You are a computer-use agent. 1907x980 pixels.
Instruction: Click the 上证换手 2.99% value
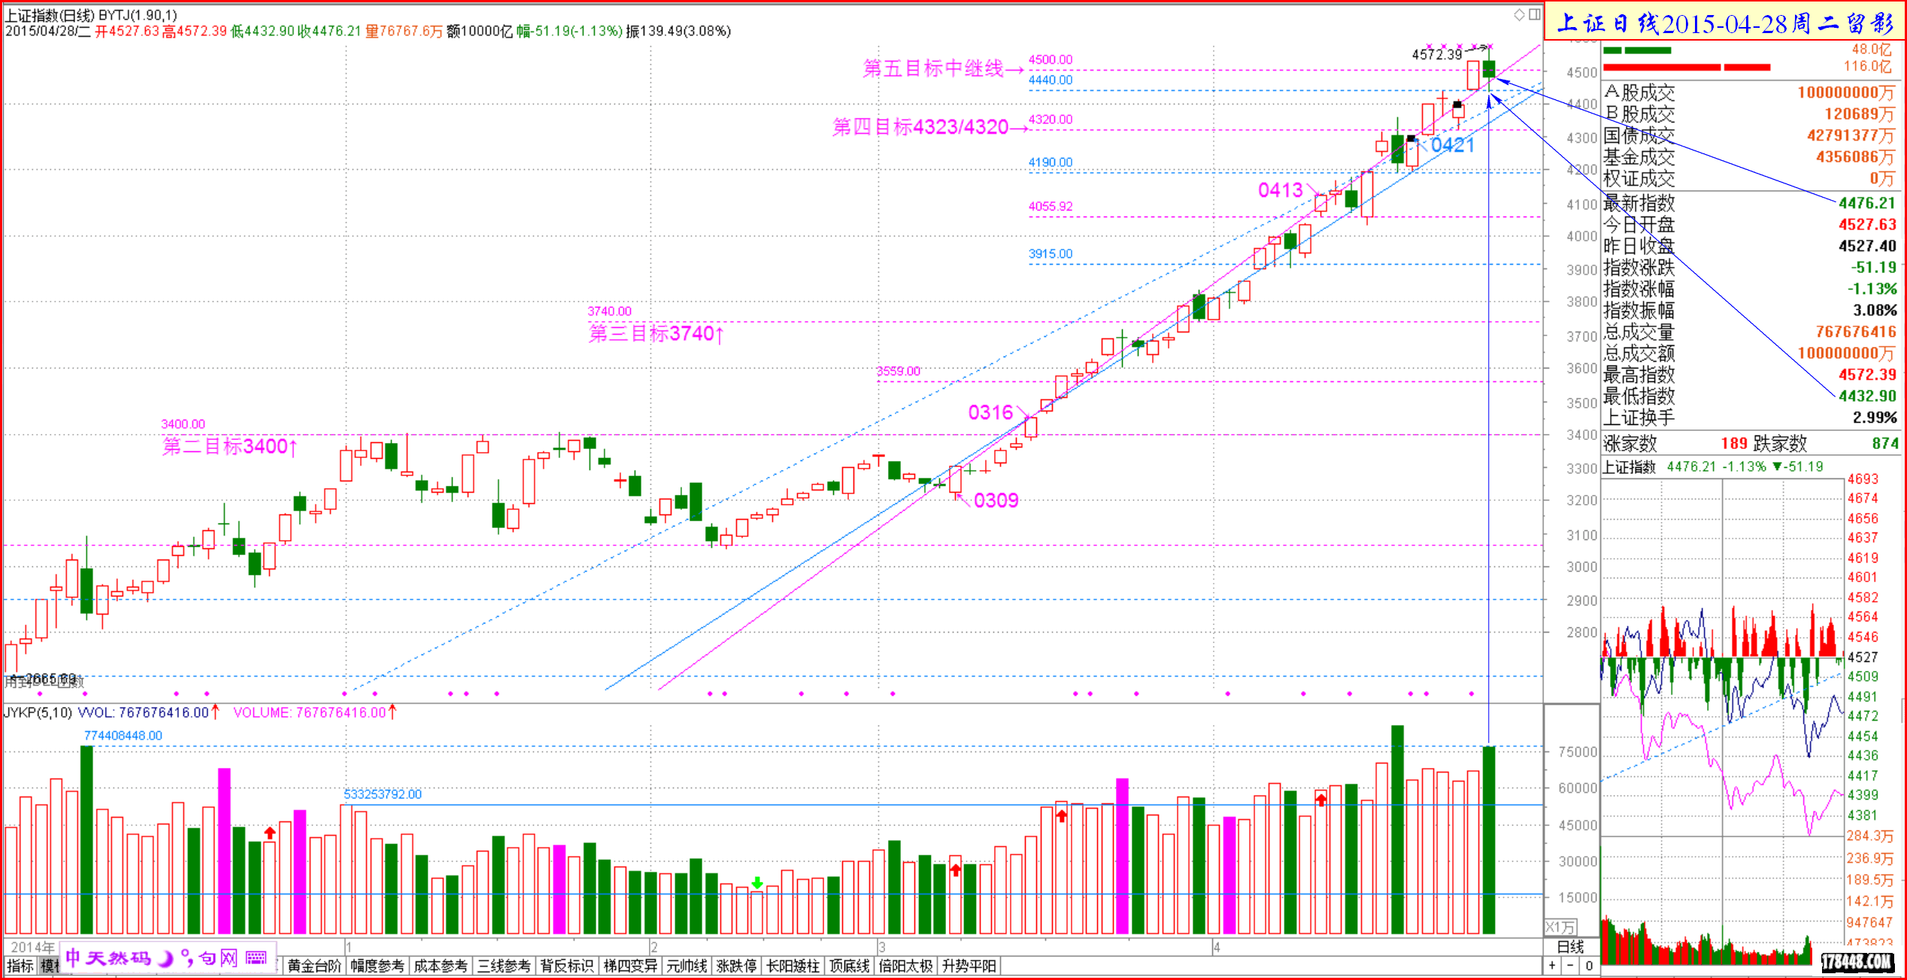pos(1874,417)
